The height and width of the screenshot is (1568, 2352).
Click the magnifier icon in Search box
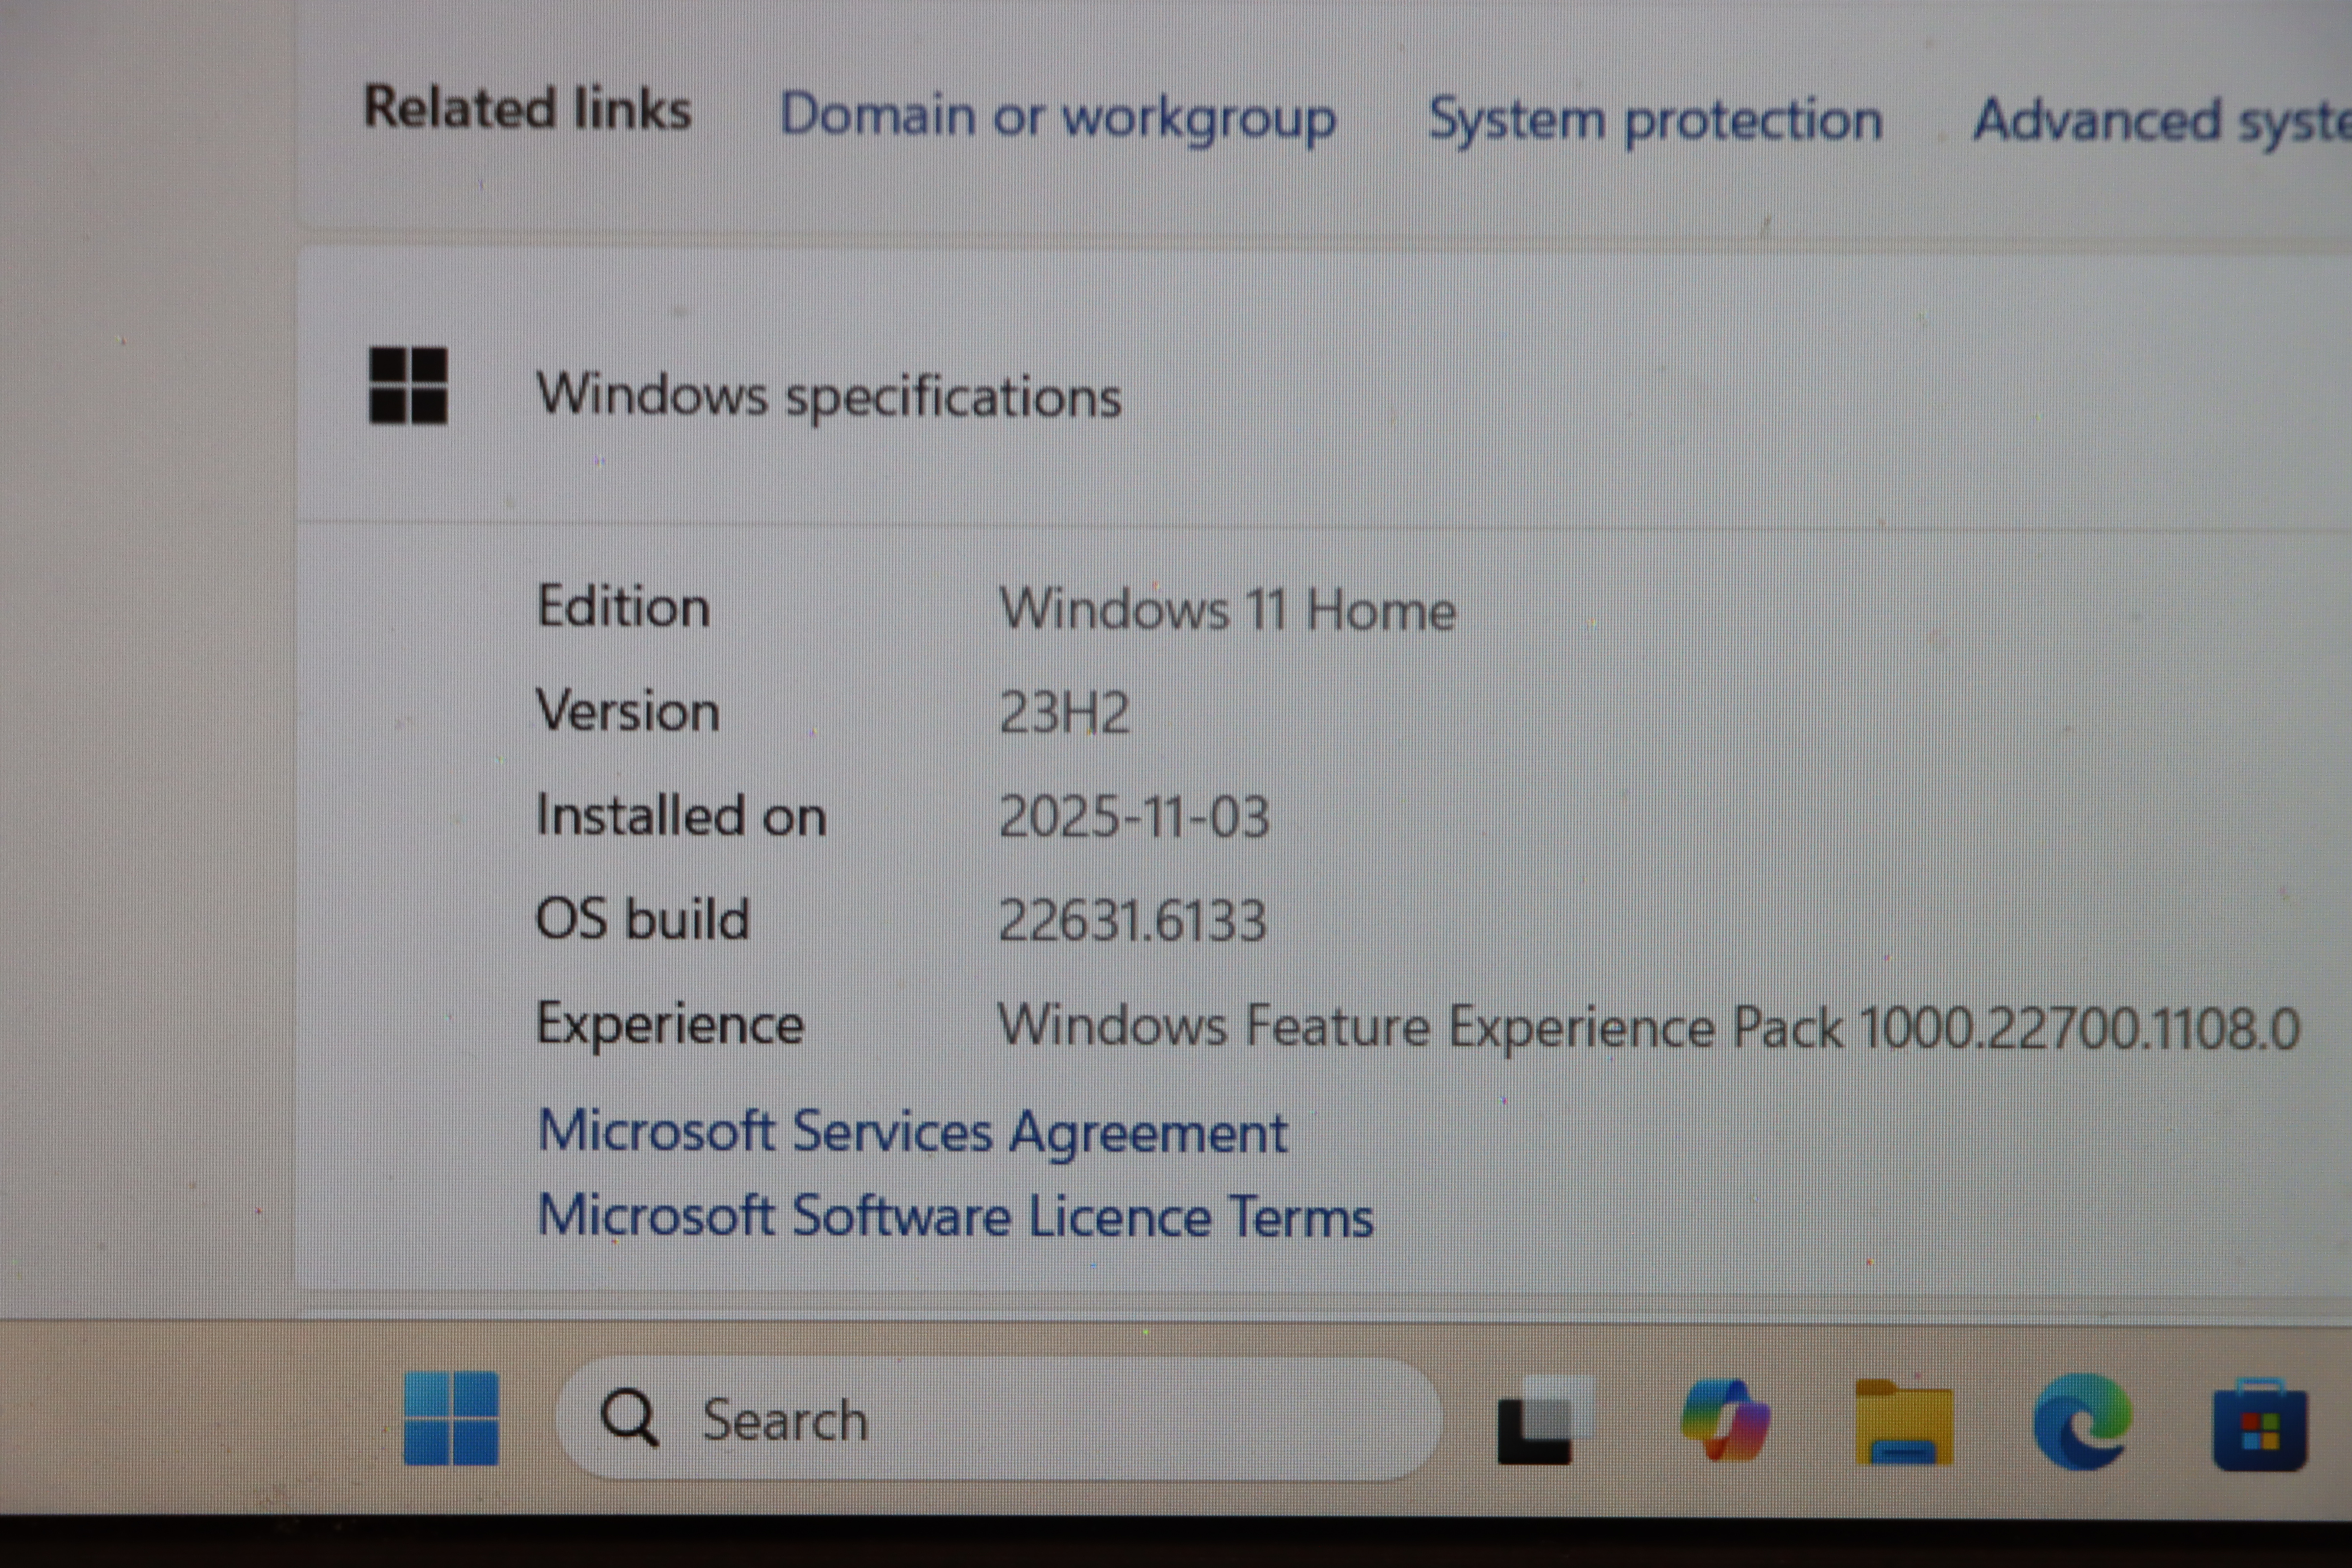629,1417
